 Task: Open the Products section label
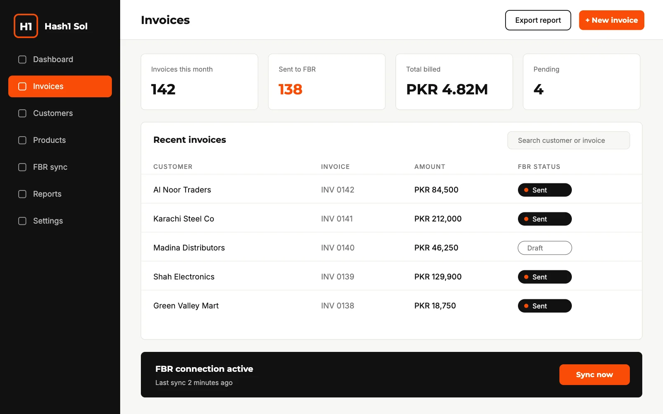pyautogui.click(x=49, y=140)
